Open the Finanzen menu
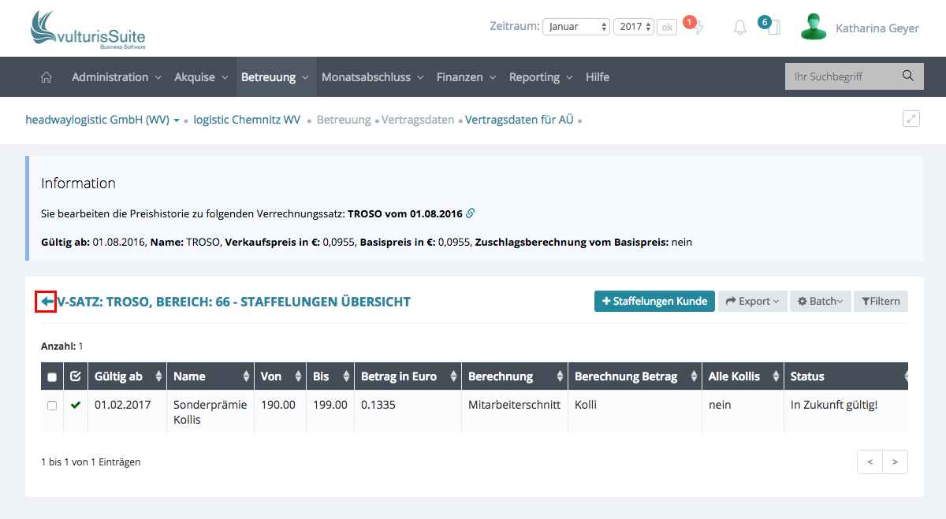 click(466, 77)
